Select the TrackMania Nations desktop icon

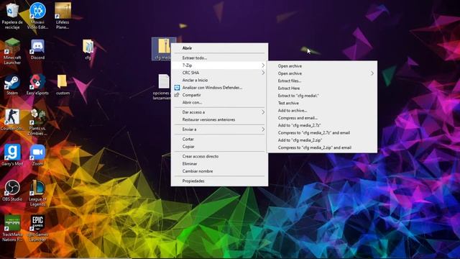(x=12, y=228)
